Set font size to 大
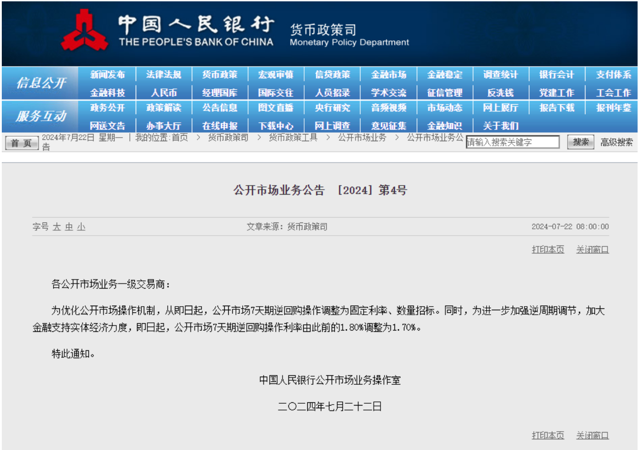Image resolution: width=638 pixels, height=450 pixels. coord(57,227)
